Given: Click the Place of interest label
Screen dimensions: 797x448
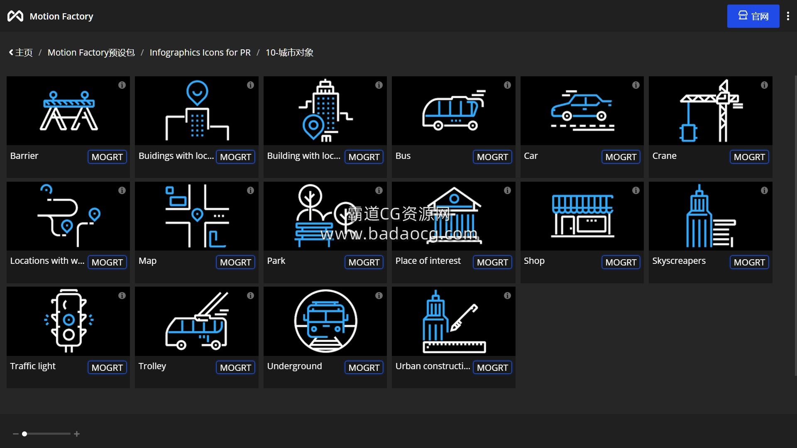Looking at the screenshot, I should 428,261.
